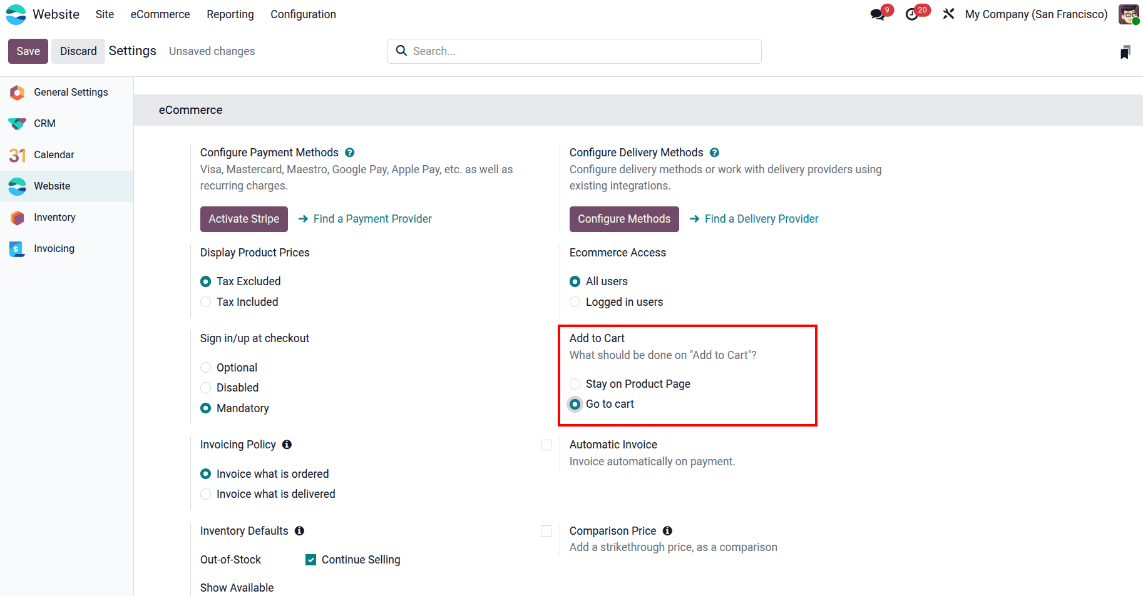Click the developer tools wrench icon
This screenshot has width=1143, height=596.
coord(948,14)
